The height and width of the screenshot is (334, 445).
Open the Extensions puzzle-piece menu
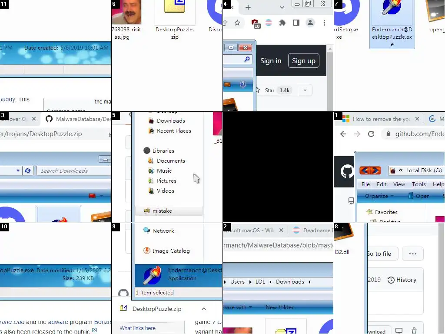point(282,23)
